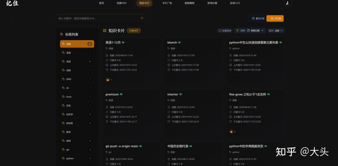The image size is (338, 166).
Task: Open the user avatar in top right
Action: click(x=288, y=3)
